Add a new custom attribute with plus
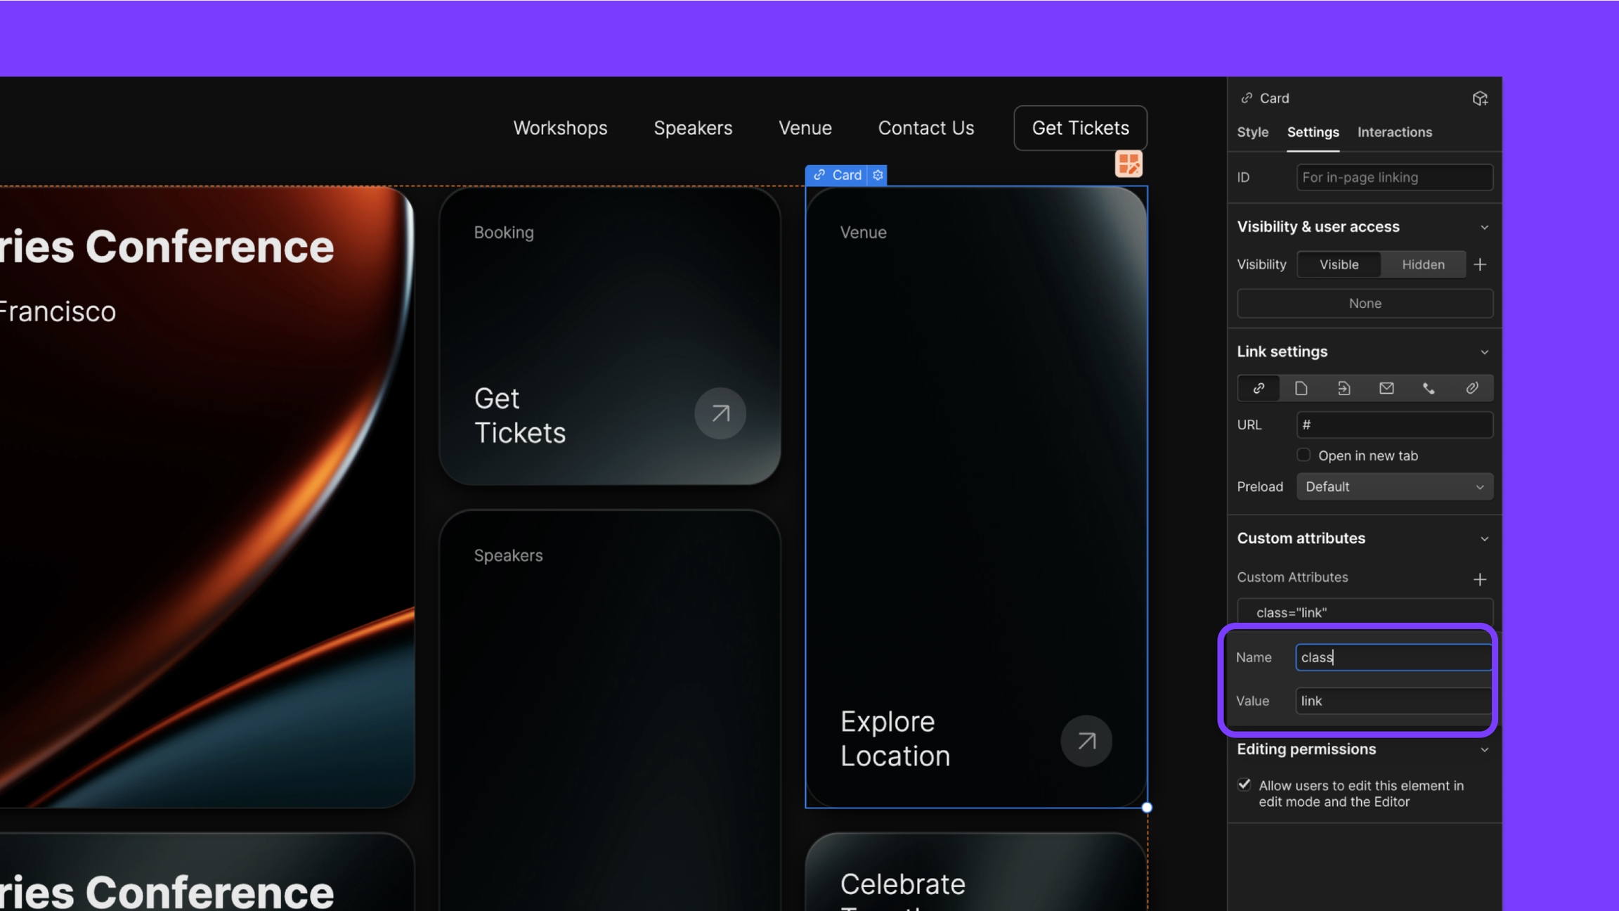 tap(1480, 579)
